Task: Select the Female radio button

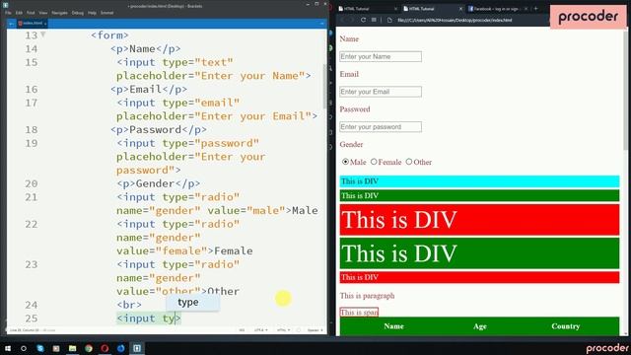Action: click(374, 162)
